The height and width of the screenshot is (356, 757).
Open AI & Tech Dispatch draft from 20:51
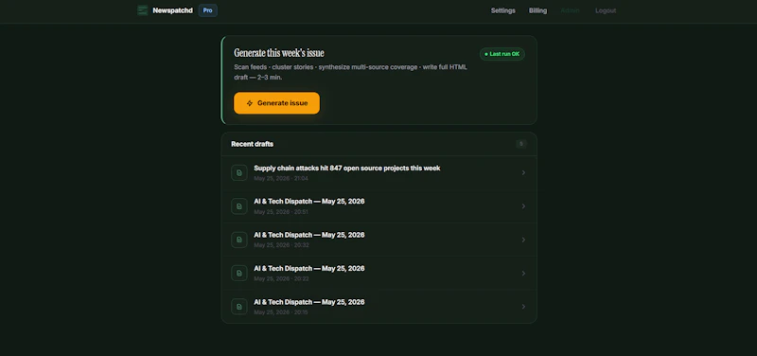379,206
